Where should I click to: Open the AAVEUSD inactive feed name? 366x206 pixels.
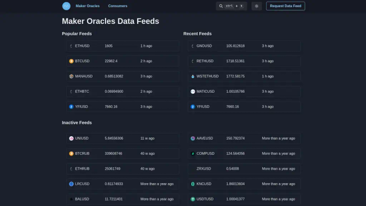pos(205,138)
